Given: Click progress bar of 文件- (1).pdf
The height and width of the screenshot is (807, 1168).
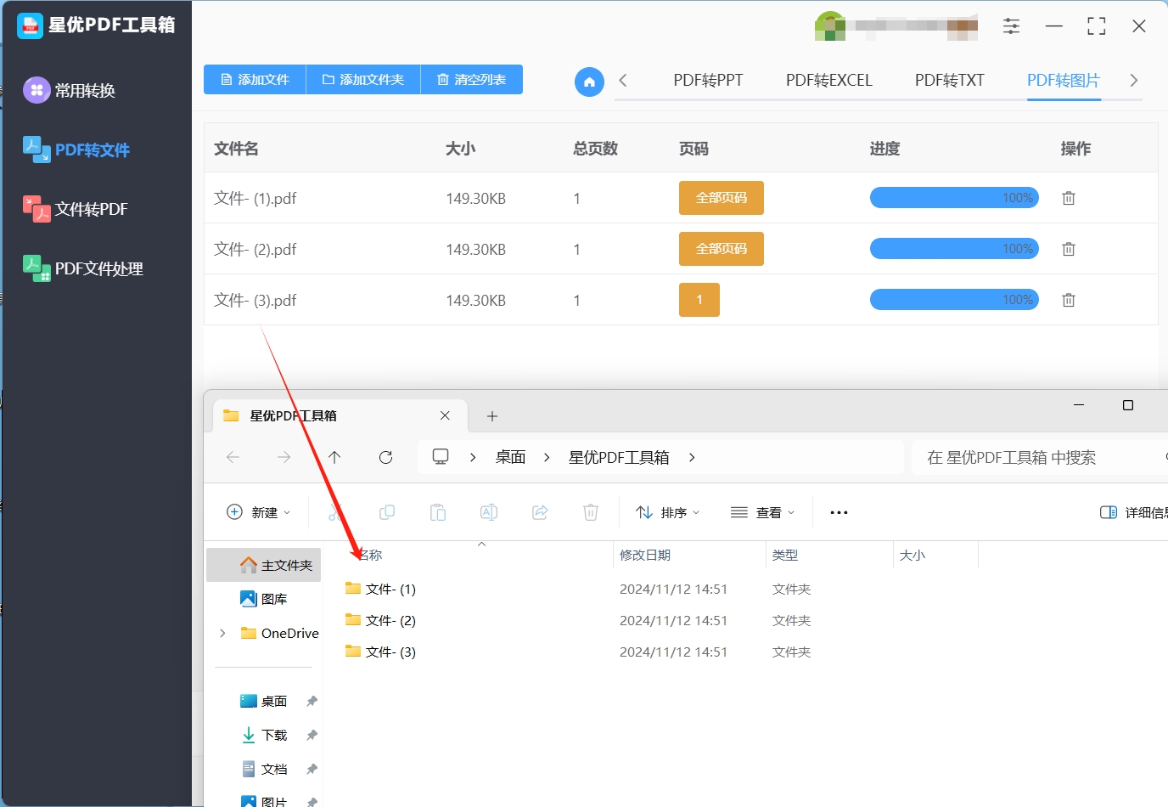Looking at the screenshot, I should (x=954, y=198).
